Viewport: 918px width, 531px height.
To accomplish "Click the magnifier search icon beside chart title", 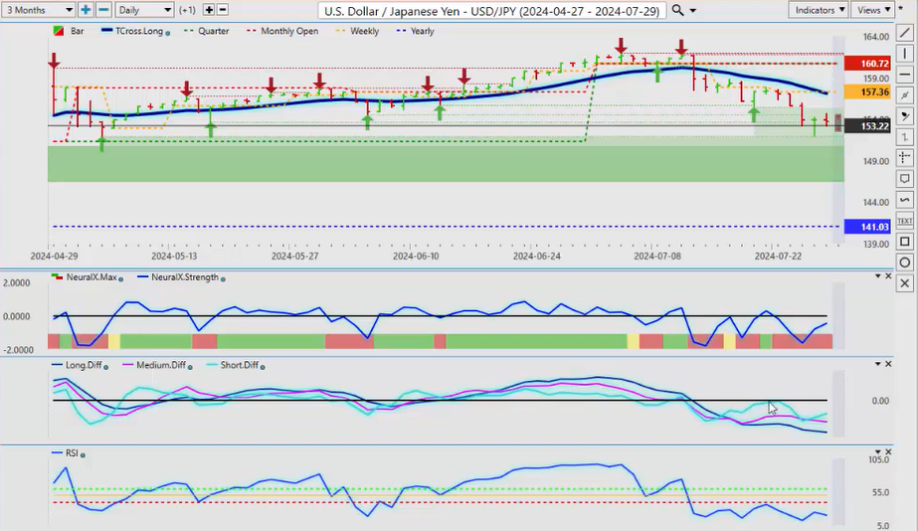I will click(678, 10).
